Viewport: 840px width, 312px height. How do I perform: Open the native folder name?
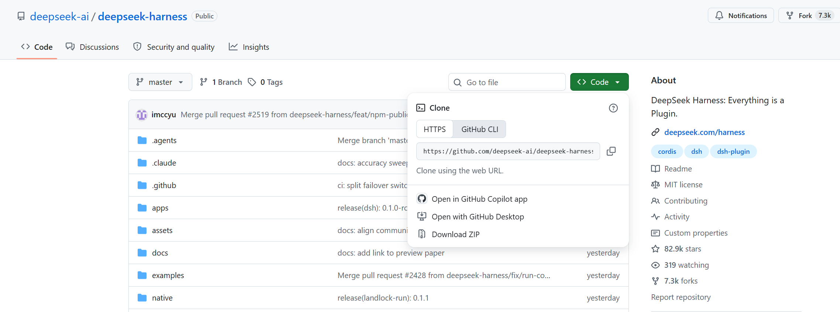pos(162,298)
